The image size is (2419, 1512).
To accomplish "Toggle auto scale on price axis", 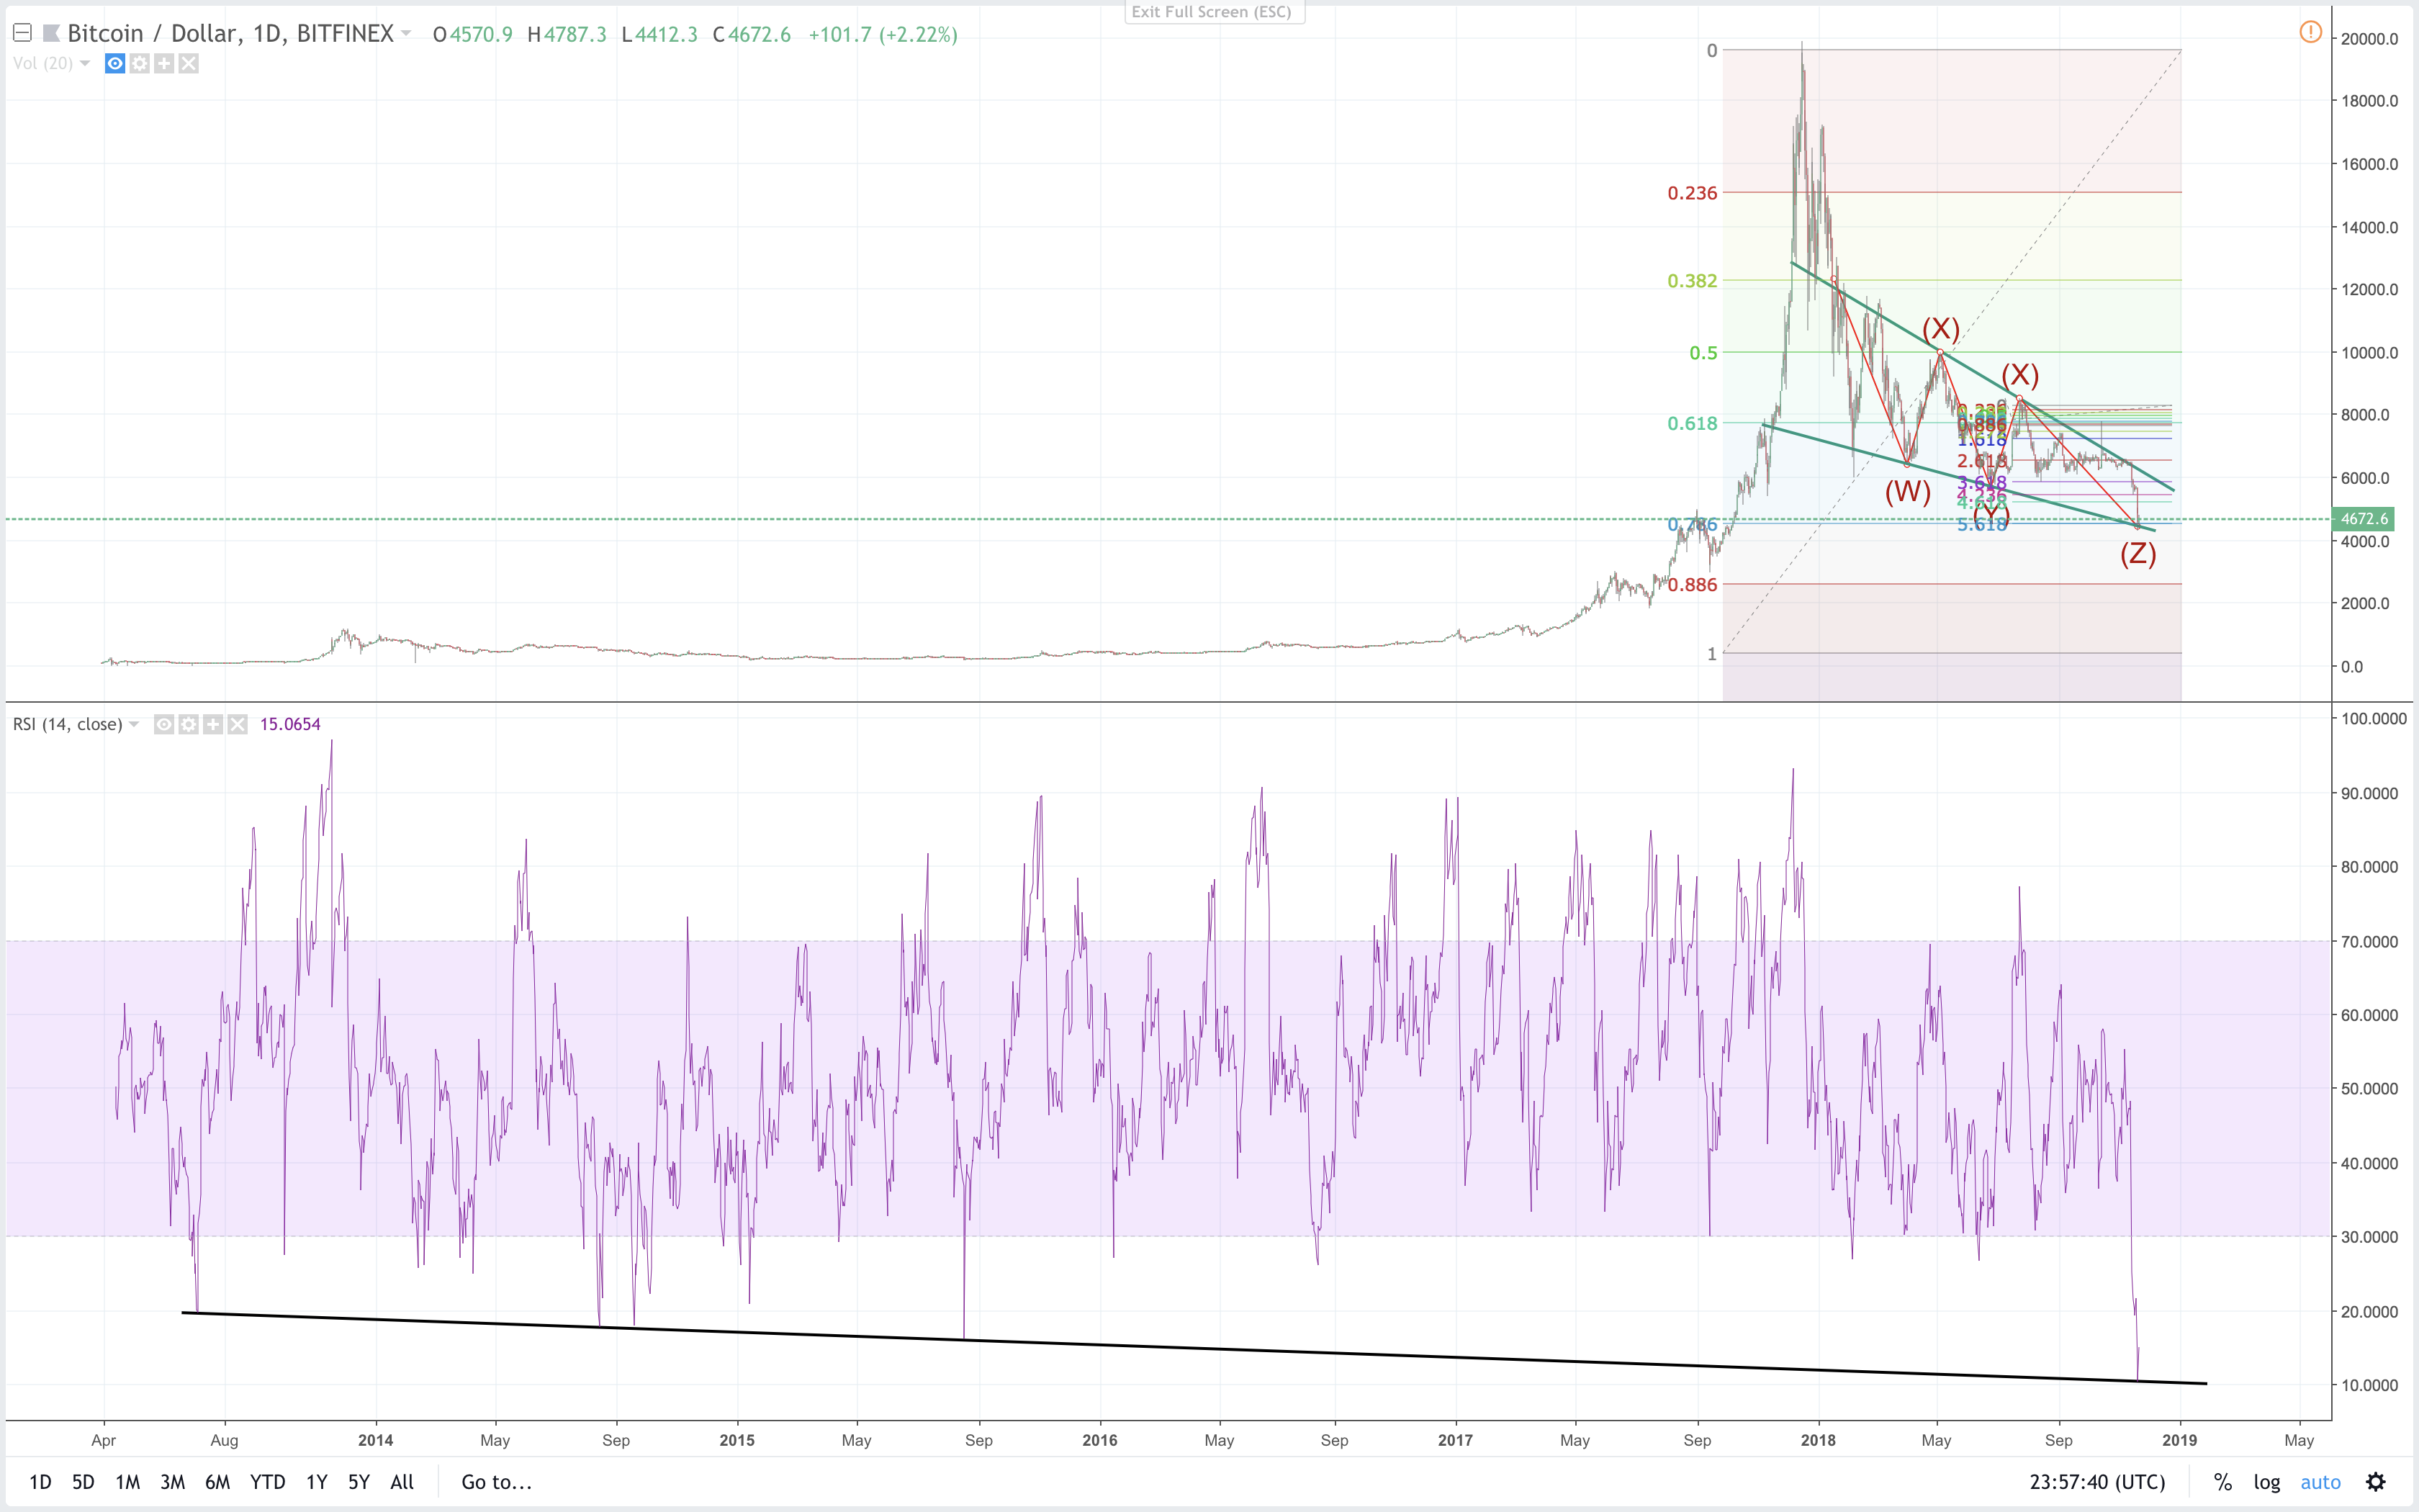I will (2320, 1482).
